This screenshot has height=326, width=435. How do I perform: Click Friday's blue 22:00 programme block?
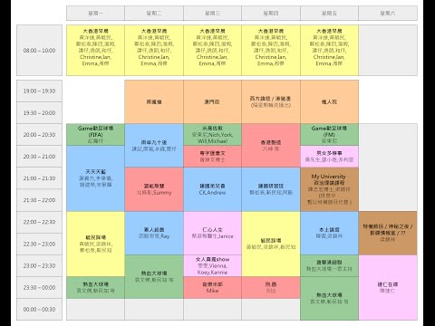click(x=329, y=233)
